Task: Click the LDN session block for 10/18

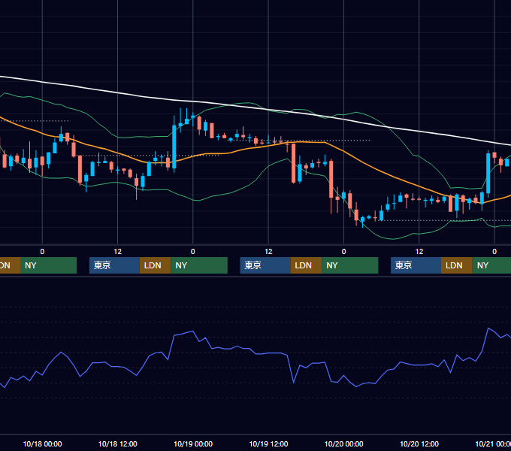Action: (x=155, y=265)
